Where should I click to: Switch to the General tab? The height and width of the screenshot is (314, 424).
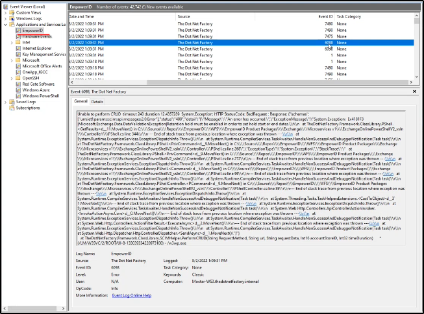(x=81, y=102)
